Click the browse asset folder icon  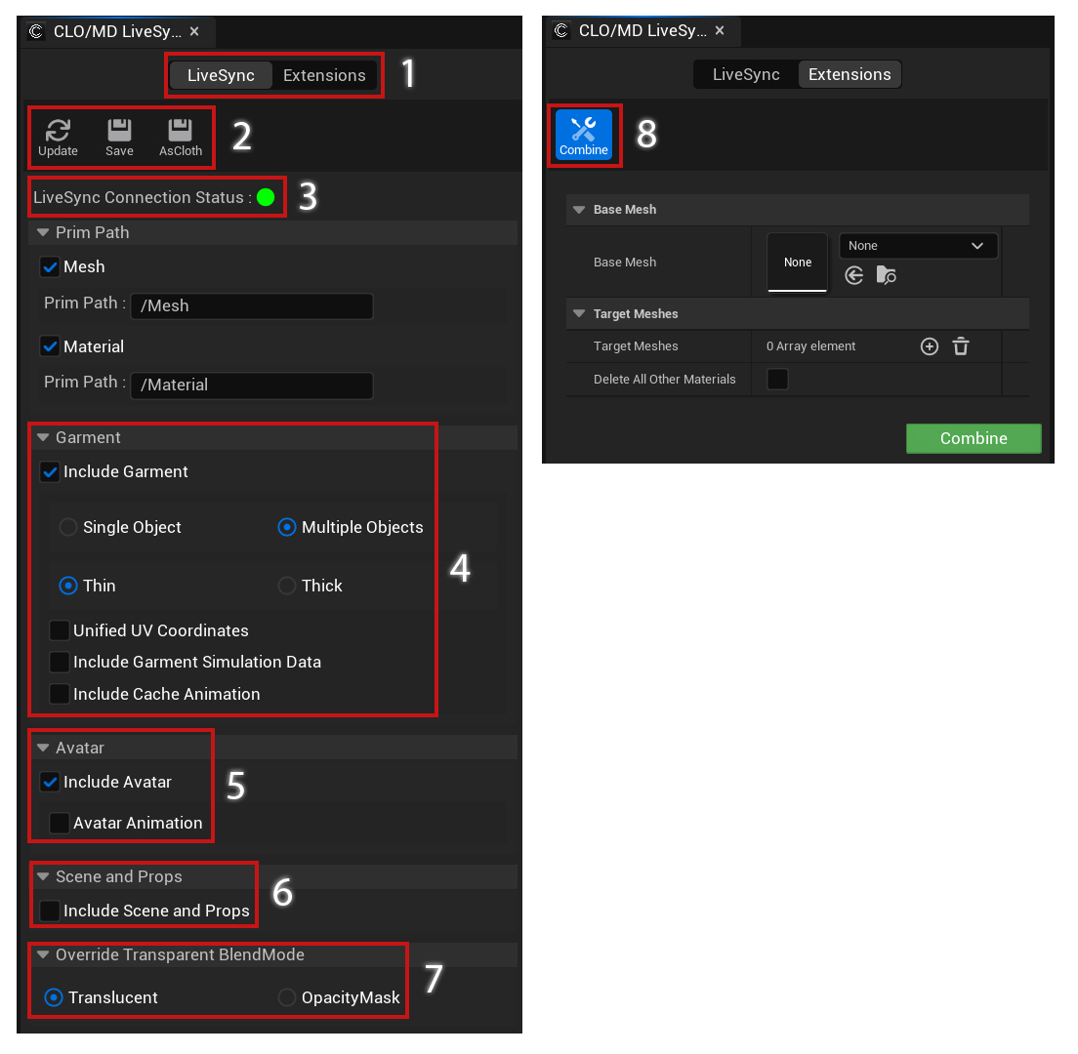tap(887, 275)
